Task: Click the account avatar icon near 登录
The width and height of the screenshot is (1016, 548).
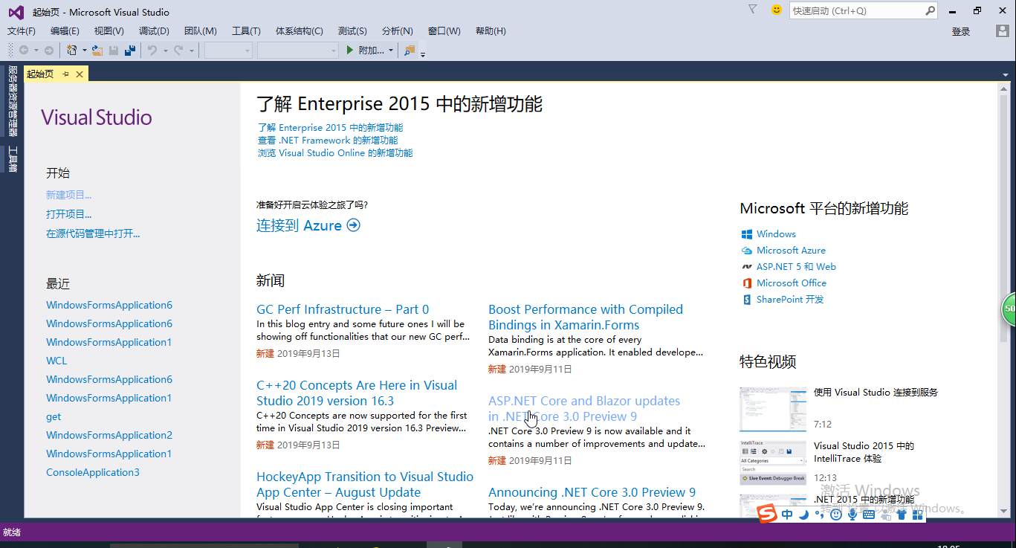Action: pos(1002,31)
